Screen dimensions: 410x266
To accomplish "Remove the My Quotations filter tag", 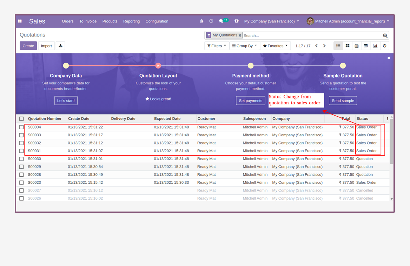I will (240, 35).
